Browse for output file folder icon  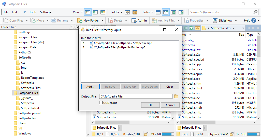(x=176, y=96)
